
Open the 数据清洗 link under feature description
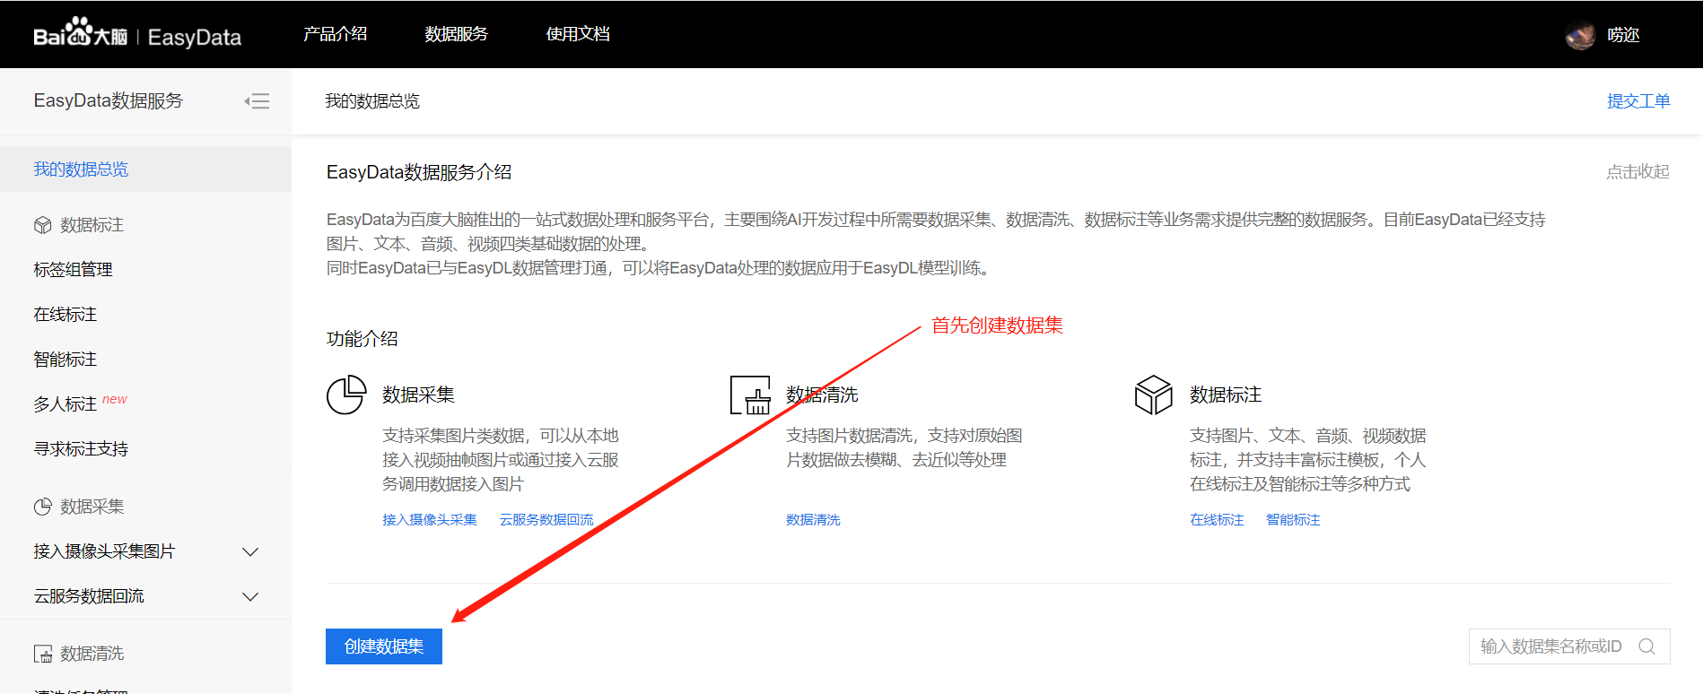813,520
